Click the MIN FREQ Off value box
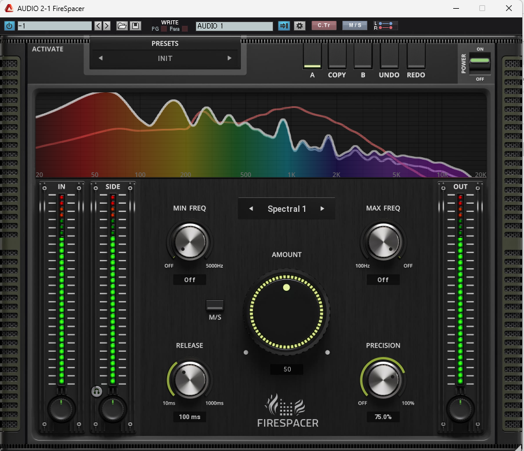Image resolution: width=524 pixels, height=451 pixels. pos(190,280)
